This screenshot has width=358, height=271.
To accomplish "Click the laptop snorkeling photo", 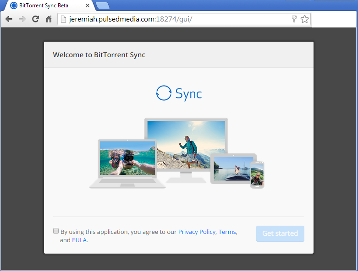I will click(128, 158).
